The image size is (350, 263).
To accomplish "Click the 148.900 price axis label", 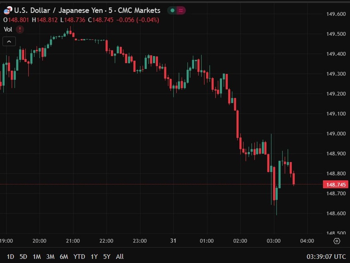I will (336, 154).
